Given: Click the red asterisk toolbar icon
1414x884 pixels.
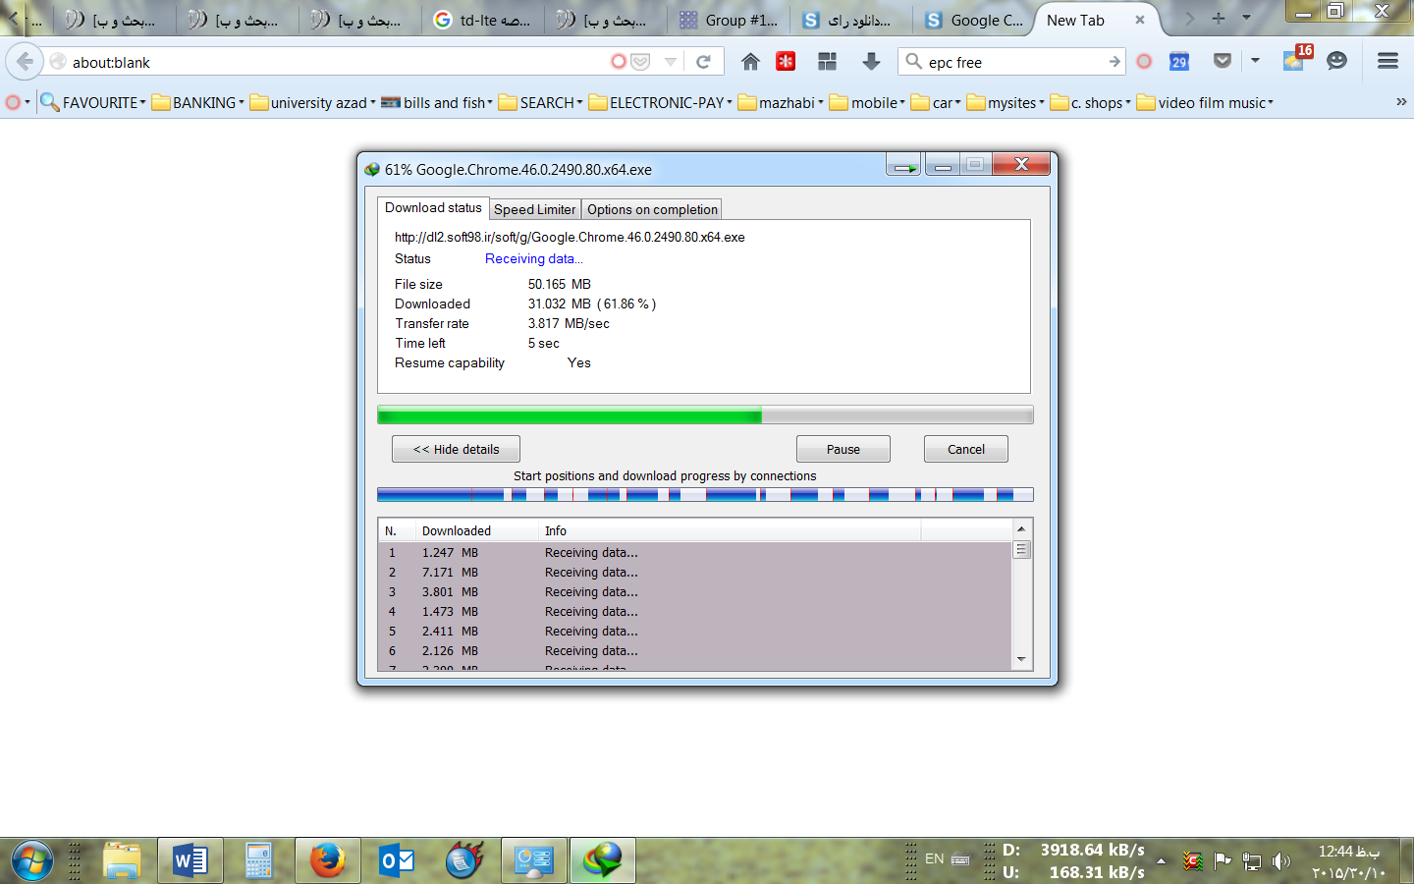Looking at the screenshot, I should click(786, 62).
